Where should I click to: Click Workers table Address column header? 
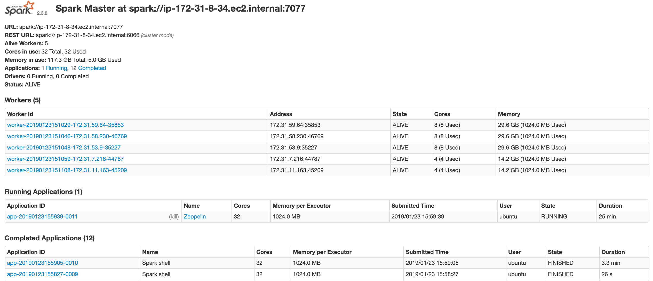281,114
